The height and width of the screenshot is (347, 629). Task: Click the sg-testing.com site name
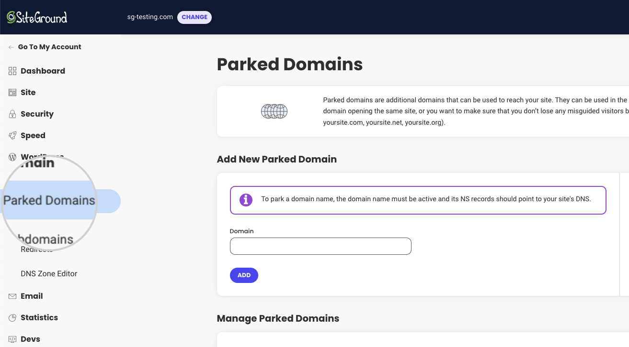[150, 17]
